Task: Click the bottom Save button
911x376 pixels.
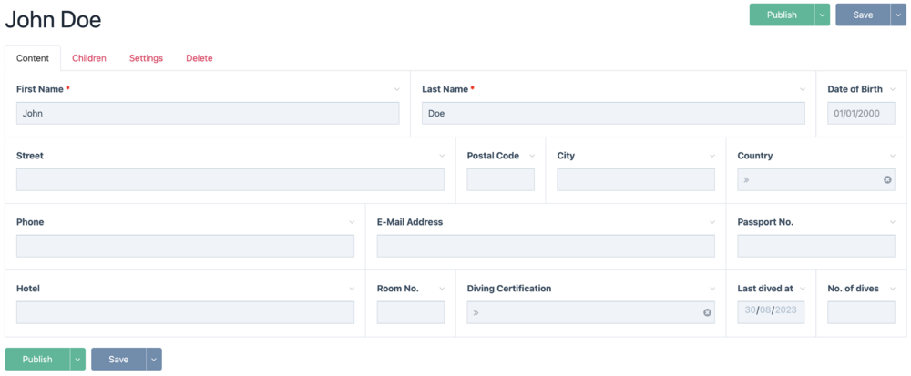Action: tap(118, 360)
